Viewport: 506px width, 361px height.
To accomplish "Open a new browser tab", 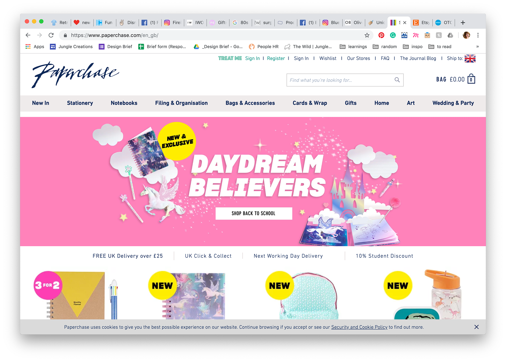I will pyautogui.click(x=463, y=23).
